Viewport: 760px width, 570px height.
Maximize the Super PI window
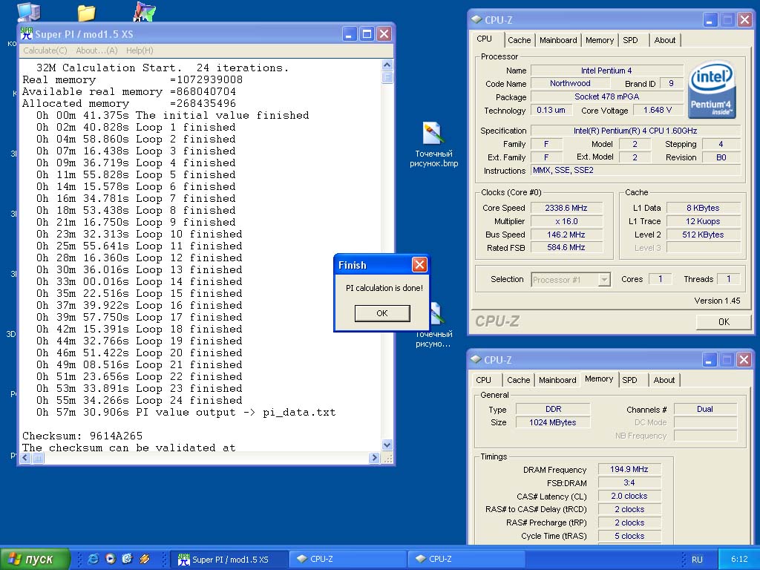click(x=367, y=33)
